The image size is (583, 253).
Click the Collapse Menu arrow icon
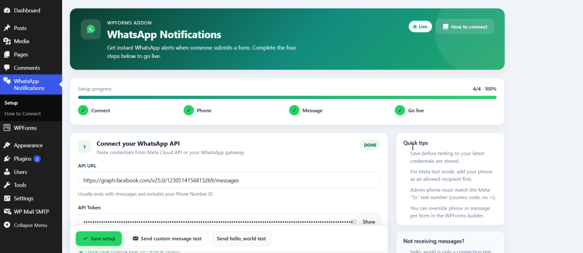[7, 225]
